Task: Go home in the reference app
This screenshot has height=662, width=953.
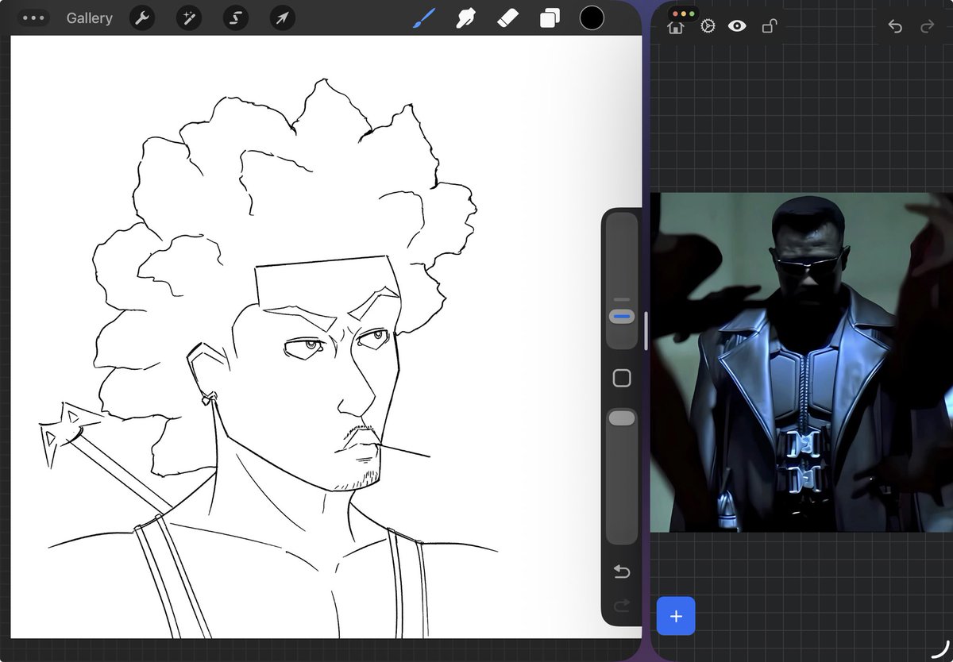Action: coord(676,27)
